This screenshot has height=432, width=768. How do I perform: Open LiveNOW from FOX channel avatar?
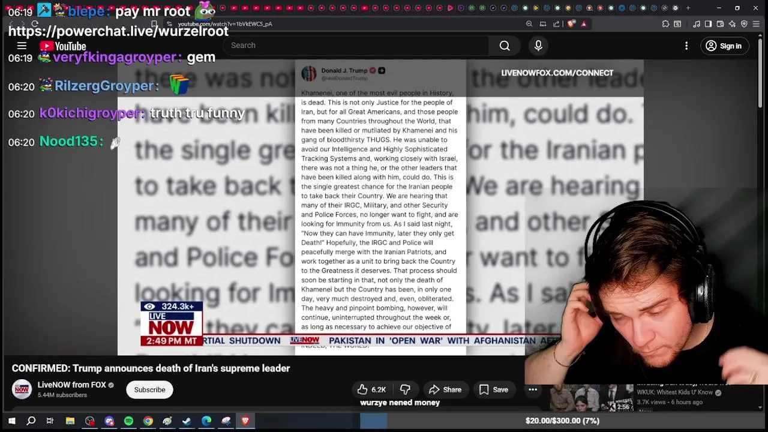click(22, 389)
